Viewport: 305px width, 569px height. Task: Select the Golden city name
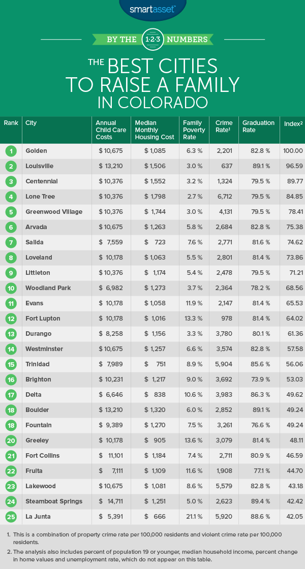click(x=36, y=151)
